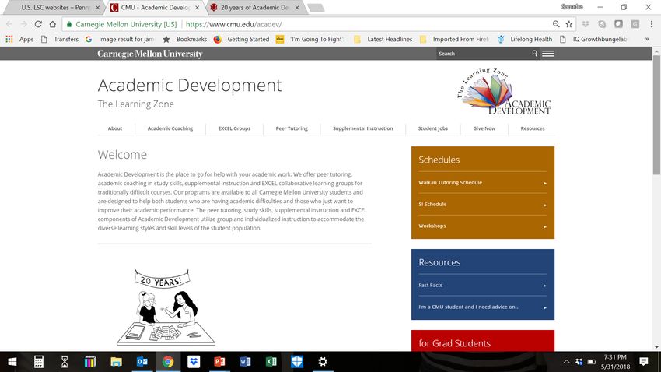
Task: Open Chrome's three-dot menu
Action: click(652, 24)
